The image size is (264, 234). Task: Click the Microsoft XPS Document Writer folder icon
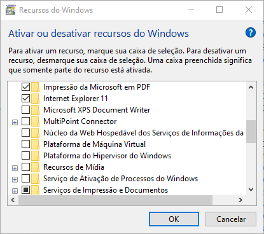point(35,110)
